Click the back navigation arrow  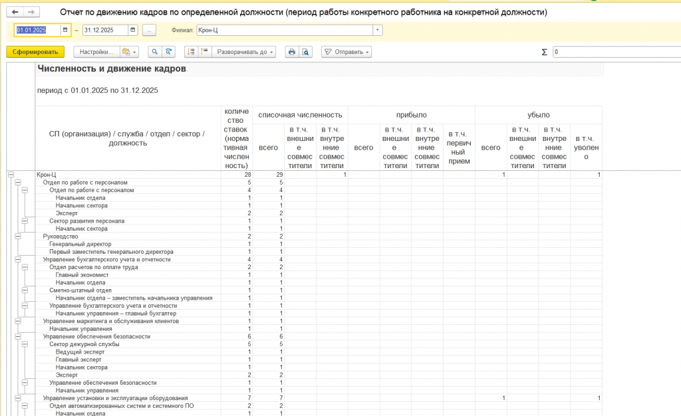pyautogui.click(x=15, y=13)
